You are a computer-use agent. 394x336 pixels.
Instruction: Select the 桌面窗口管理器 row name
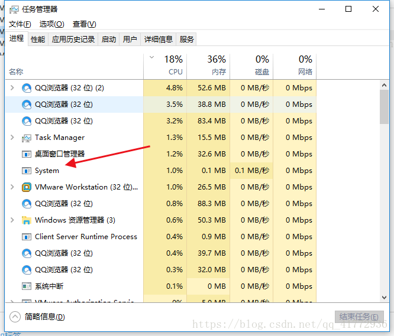60,154
